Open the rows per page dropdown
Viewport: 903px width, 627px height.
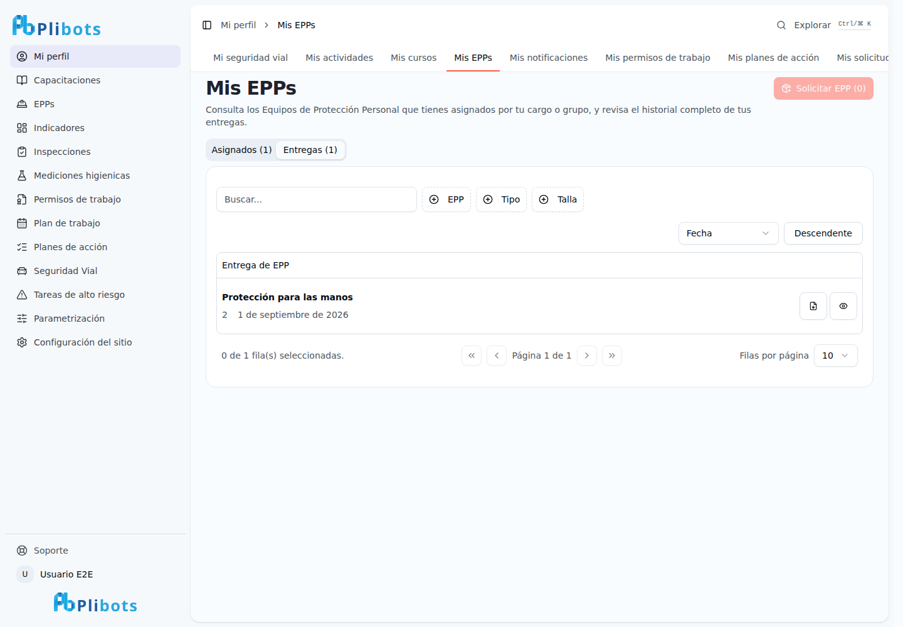(835, 356)
